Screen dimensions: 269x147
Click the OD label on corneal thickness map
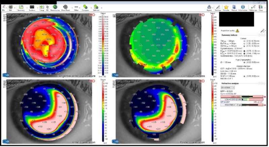202,15
